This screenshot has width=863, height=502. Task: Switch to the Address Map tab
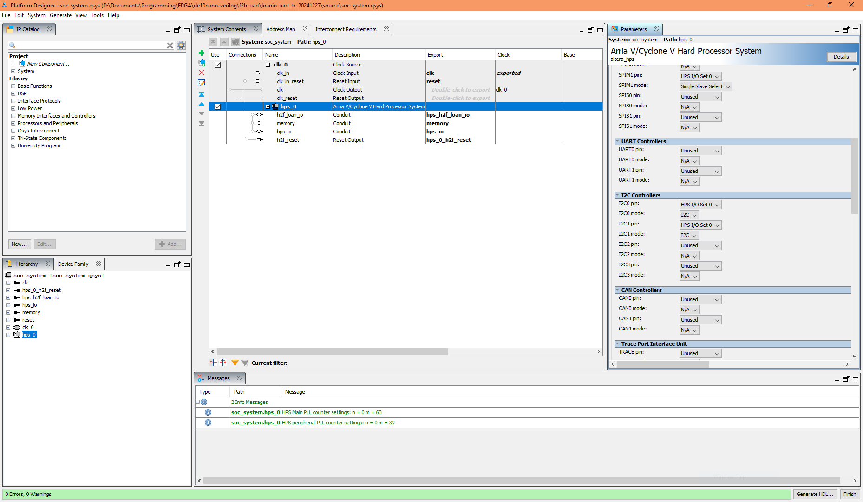(281, 29)
